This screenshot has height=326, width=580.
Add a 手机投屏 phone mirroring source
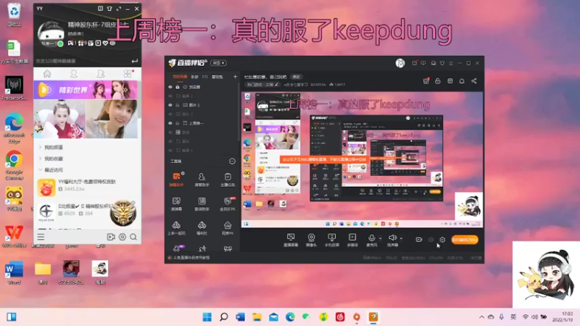(x=332, y=240)
